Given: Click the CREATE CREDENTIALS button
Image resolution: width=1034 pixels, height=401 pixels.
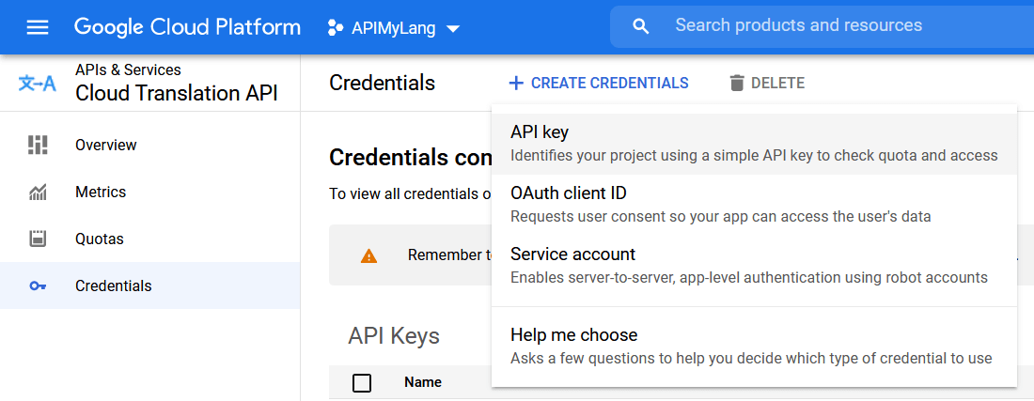Looking at the screenshot, I should pyautogui.click(x=599, y=83).
